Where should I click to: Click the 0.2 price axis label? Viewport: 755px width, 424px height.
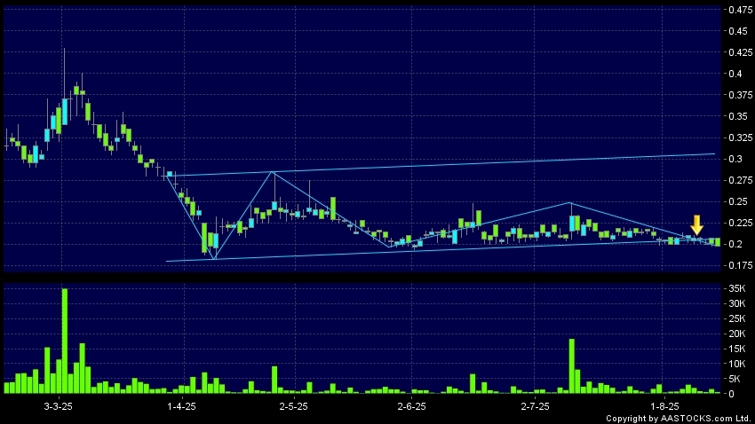pos(735,244)
